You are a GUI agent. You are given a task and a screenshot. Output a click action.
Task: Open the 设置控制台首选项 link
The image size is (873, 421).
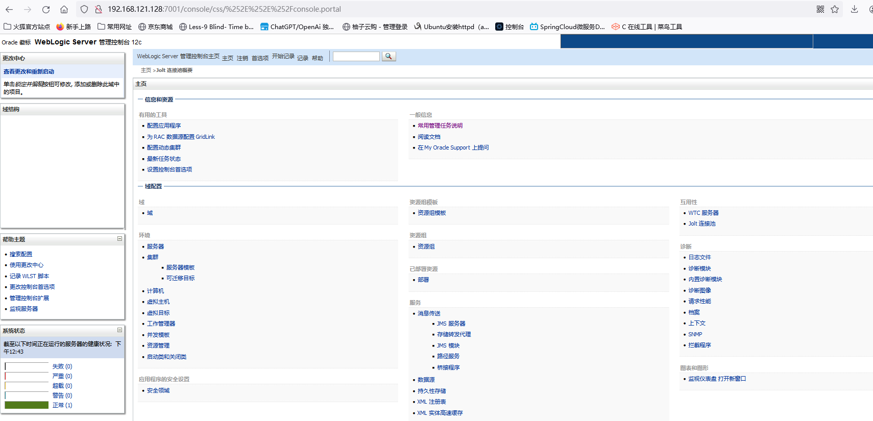[169, 169]
